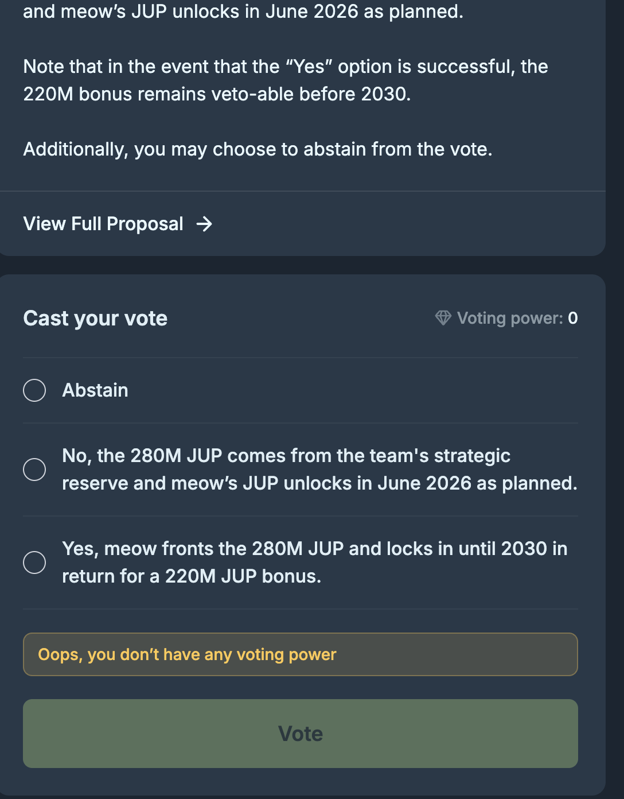This screenshot has width=624, height=799.
Task: Click the Note paragraph about Yes option
Action: click(x=285, y=67)
